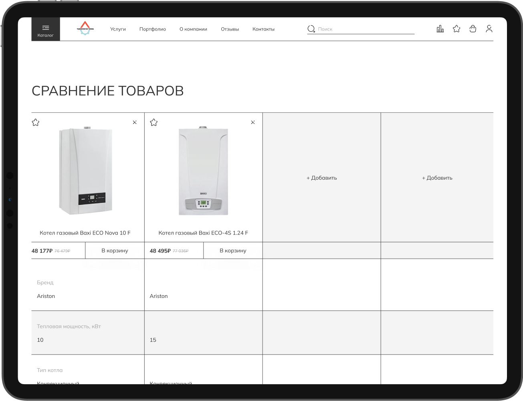Click the fourth column + Добавить slot

tap(437, 178)
